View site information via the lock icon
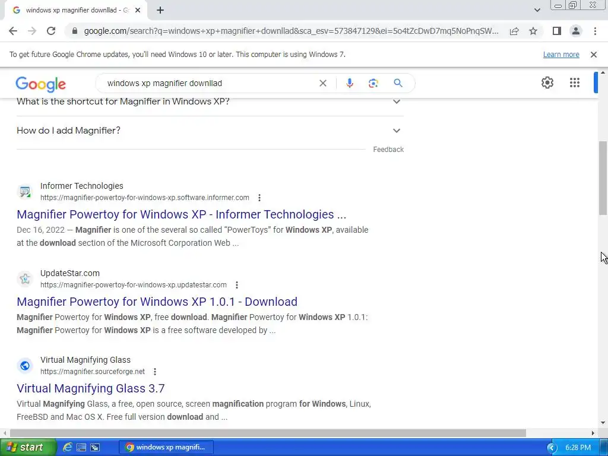This screenshot has width=608, height=456. 75,31
